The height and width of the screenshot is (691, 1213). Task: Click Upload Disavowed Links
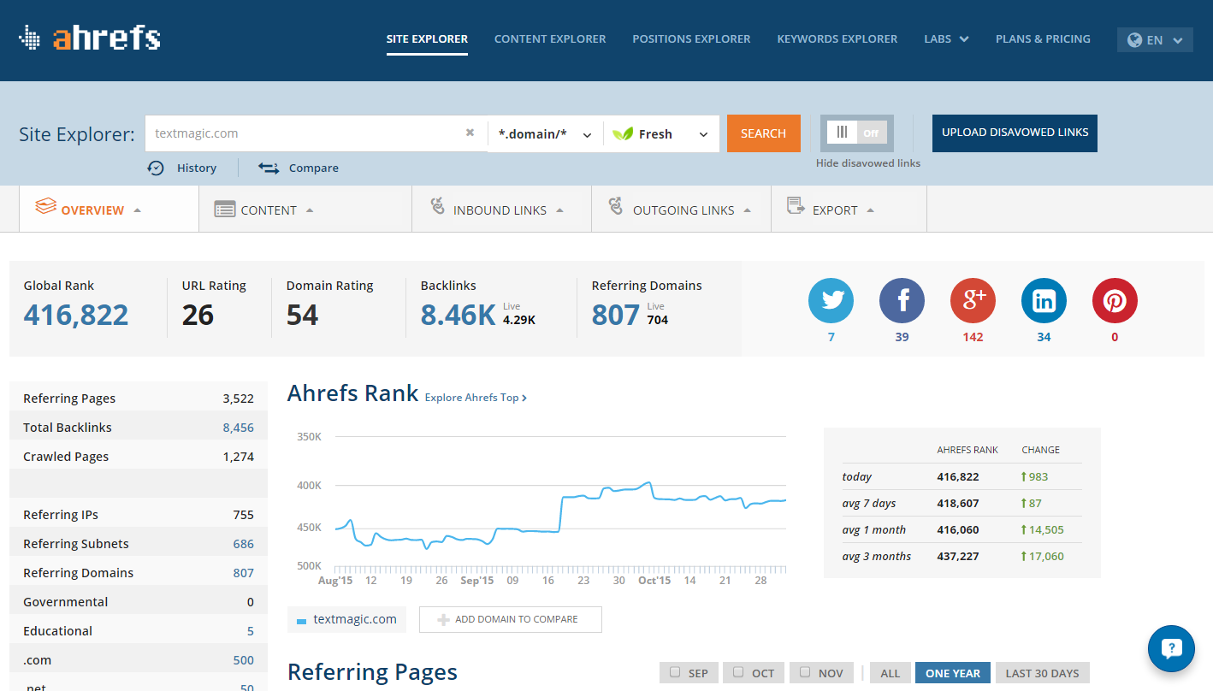coord(1015,133)
